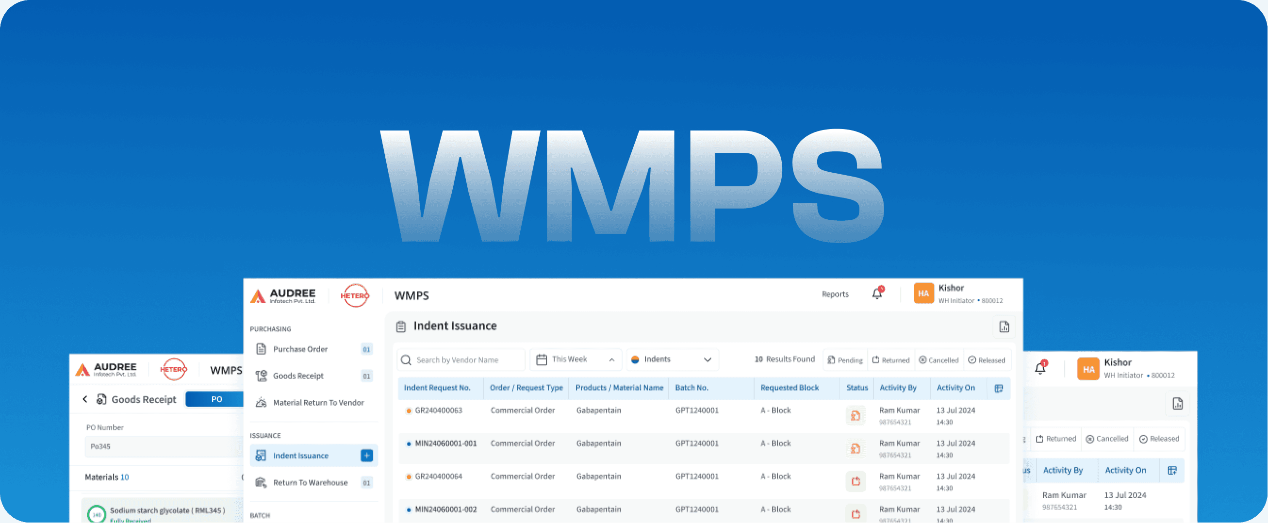1268x523 pixels.
Task: Sort by Requested Block column header
Action: tap(790, 388)
